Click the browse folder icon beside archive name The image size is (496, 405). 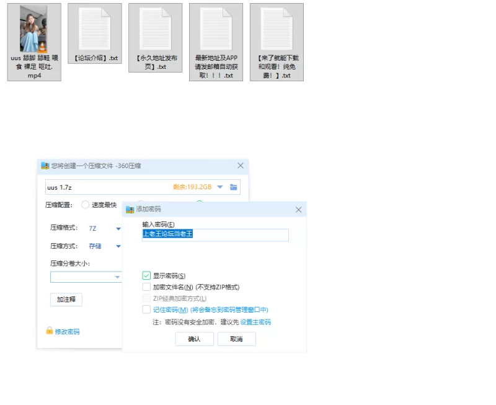pos(234,187)
